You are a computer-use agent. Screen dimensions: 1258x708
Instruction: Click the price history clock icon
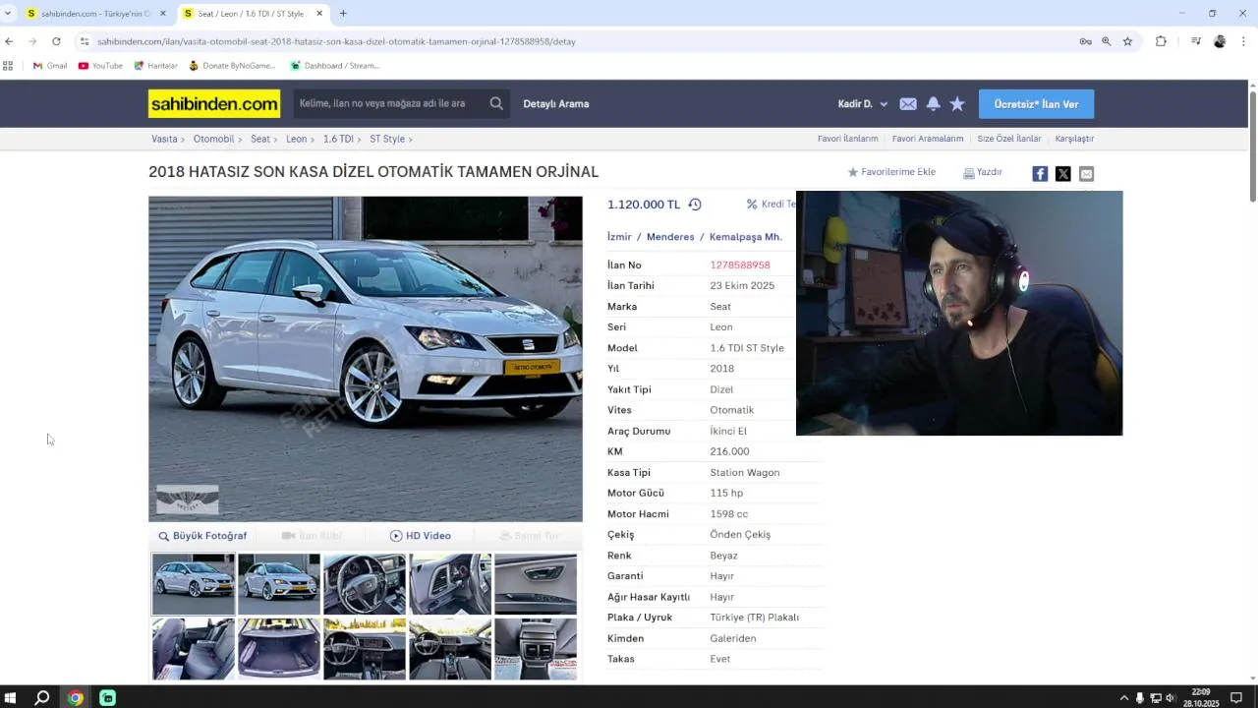click(695, 205)
